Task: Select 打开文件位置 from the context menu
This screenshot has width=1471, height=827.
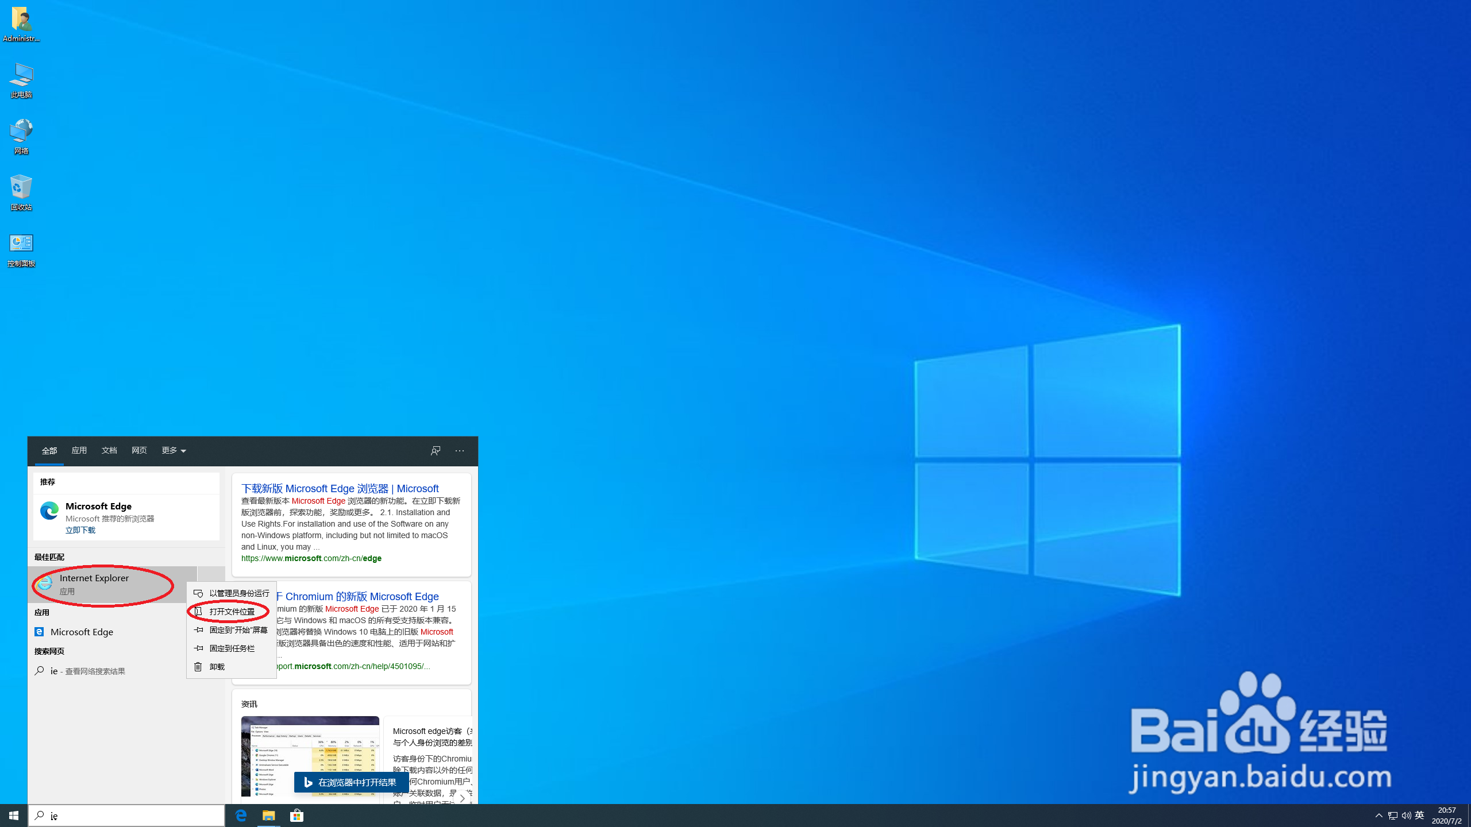Action: click(x=232, y=611)
